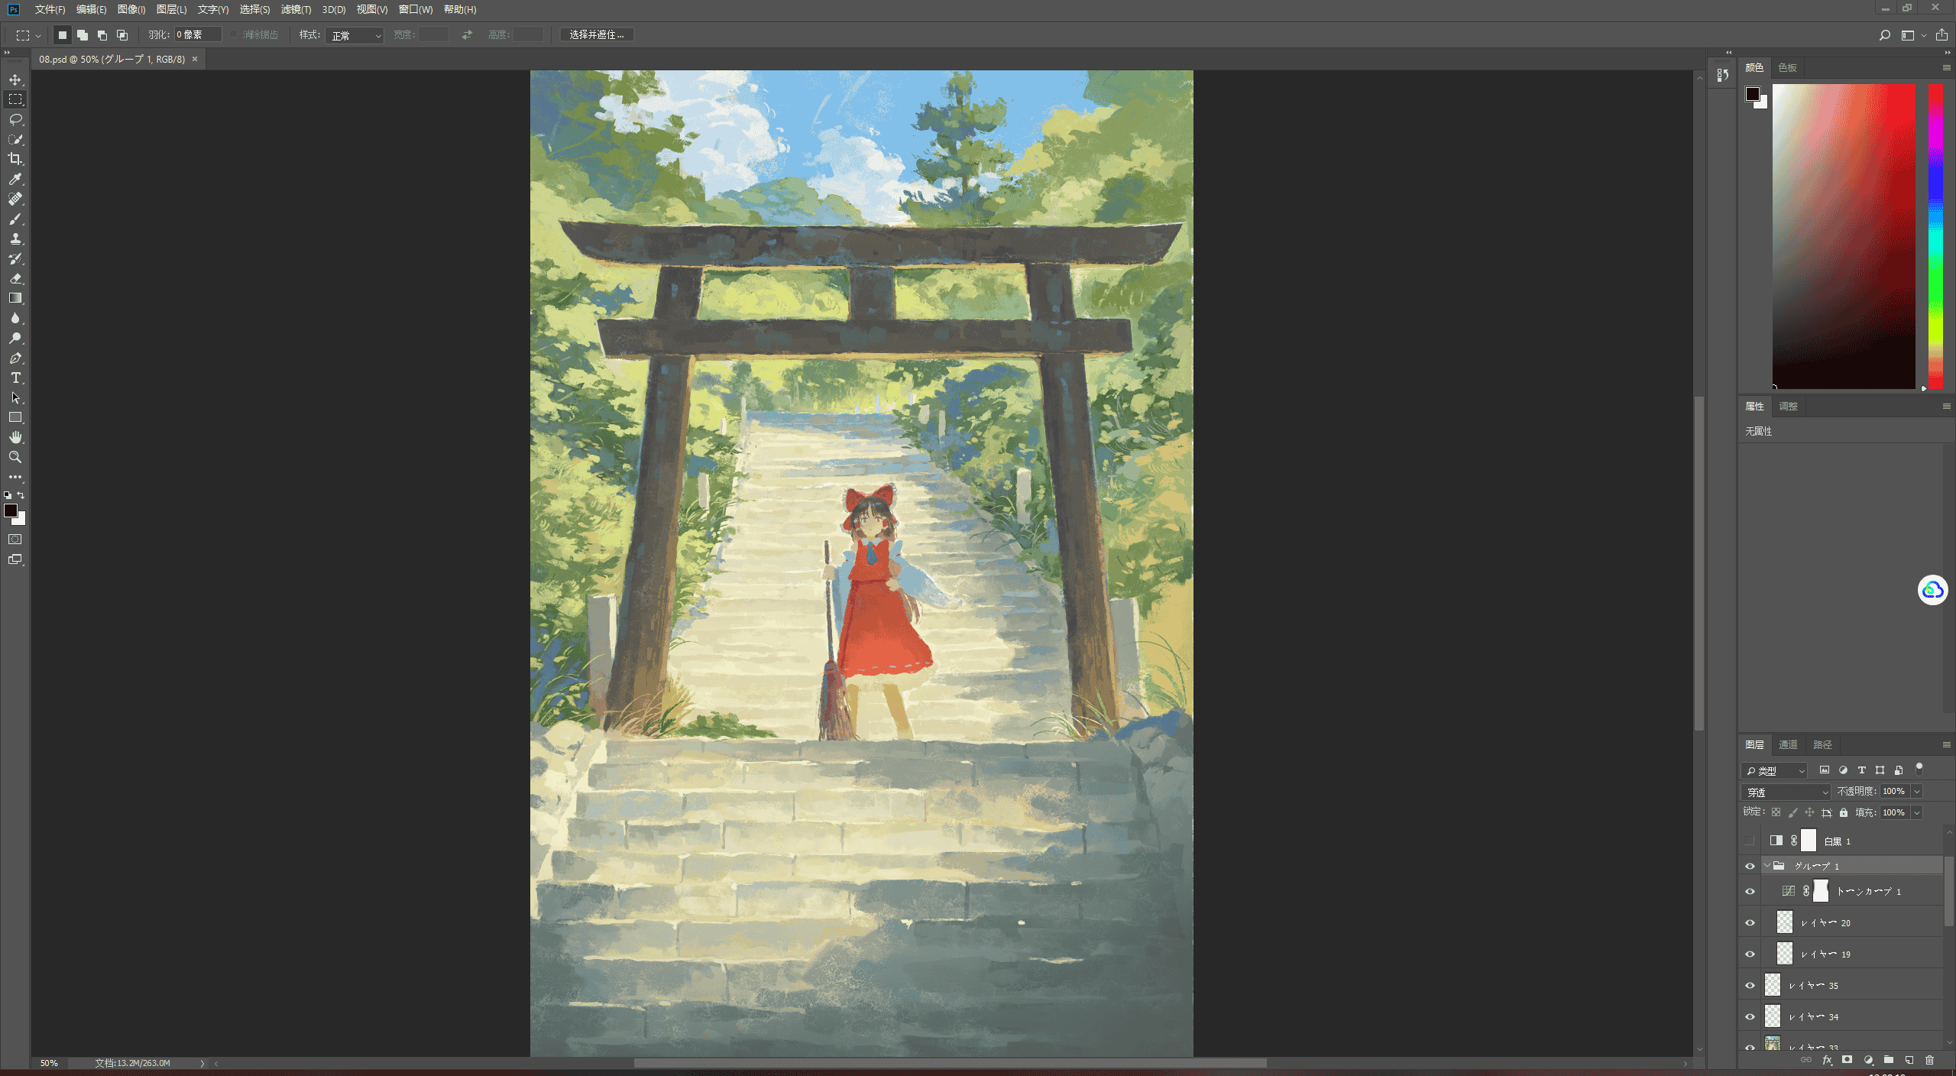The height and width of the screenshot is (1076, 1956).
Task: Click the lock all padlock icon
Action: pos(1844,812)
